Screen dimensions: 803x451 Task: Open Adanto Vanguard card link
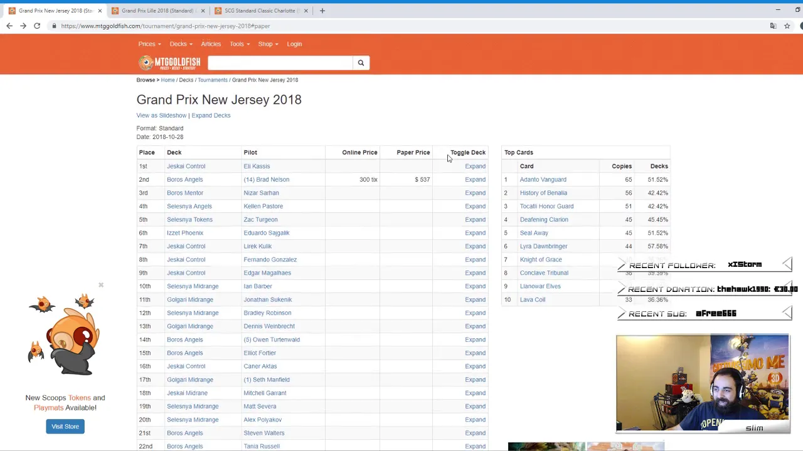(x=543, y=179)
